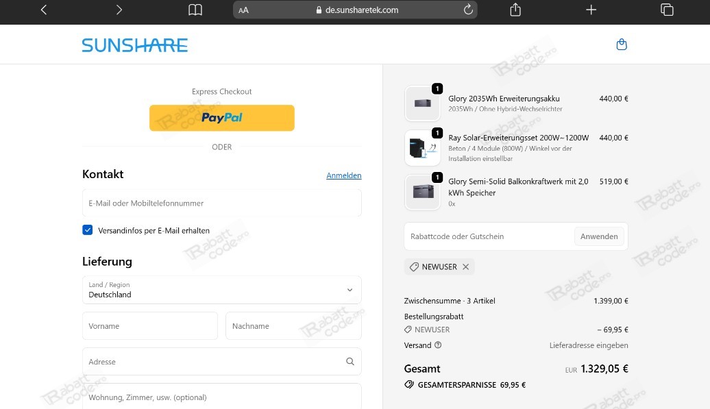Click the Express Checkout label
710x409 pixels.
222,91
